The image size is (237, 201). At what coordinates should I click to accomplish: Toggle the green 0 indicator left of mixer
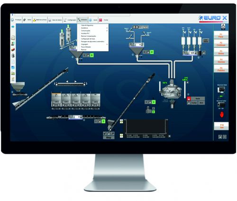coord(154,102)
